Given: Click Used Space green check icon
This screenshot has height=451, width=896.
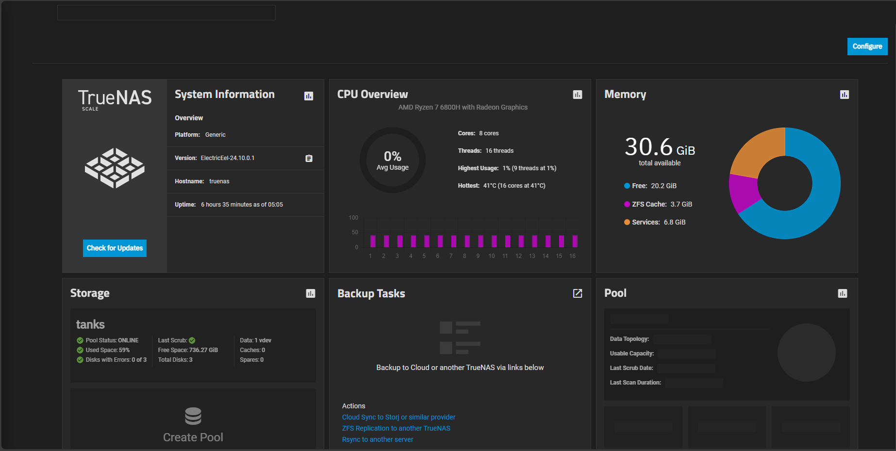Looking at the screenshot, I should [x=80, y=350].
